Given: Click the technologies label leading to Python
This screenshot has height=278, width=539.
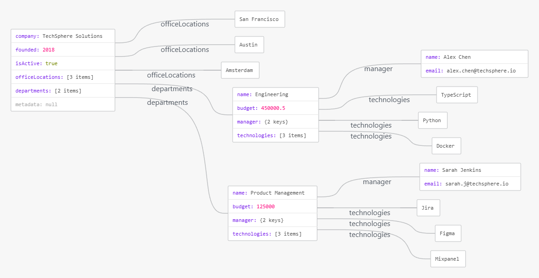Looking at the screenshot, I should click(x=371, y=125).
